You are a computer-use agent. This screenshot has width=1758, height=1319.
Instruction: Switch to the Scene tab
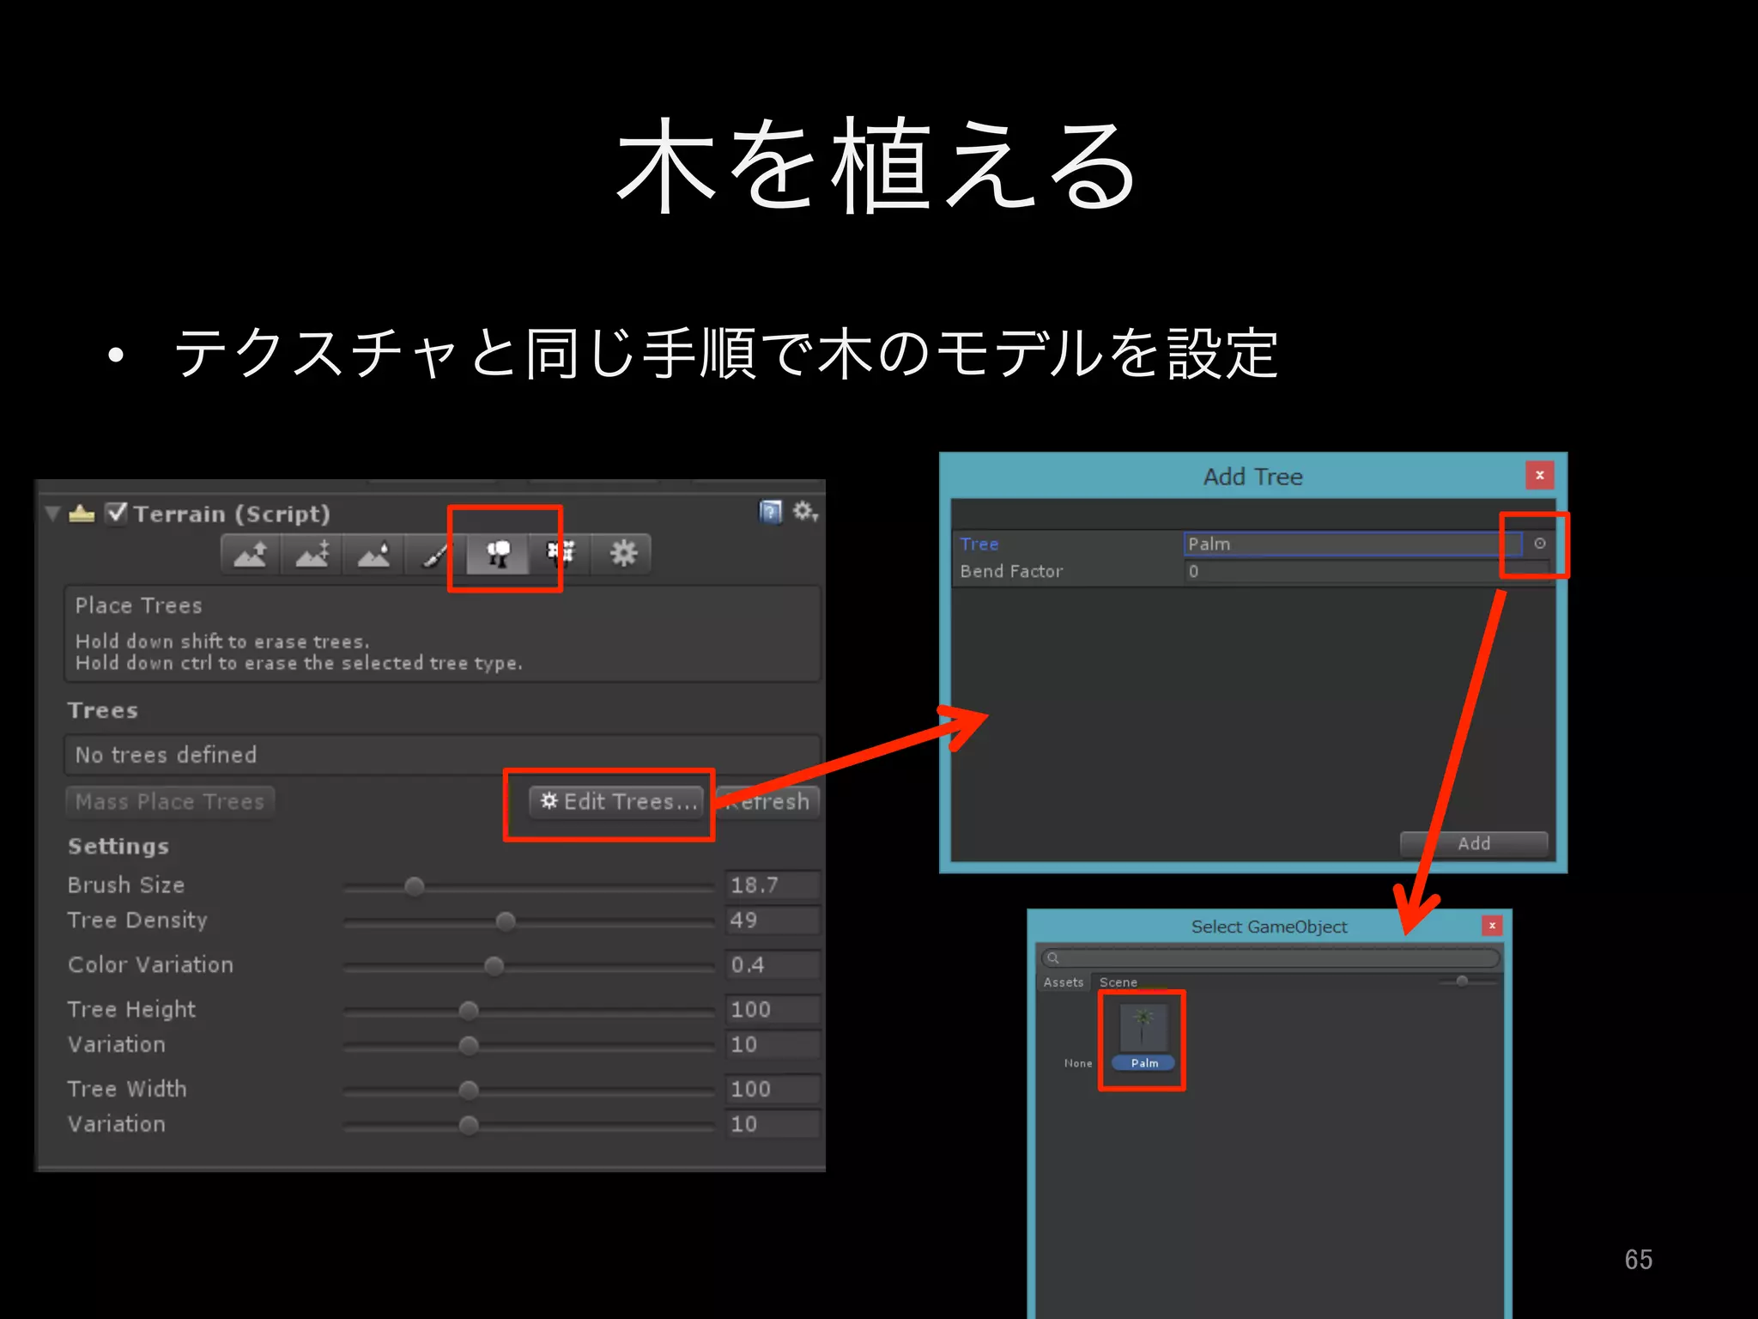(x=1118, y=982)
